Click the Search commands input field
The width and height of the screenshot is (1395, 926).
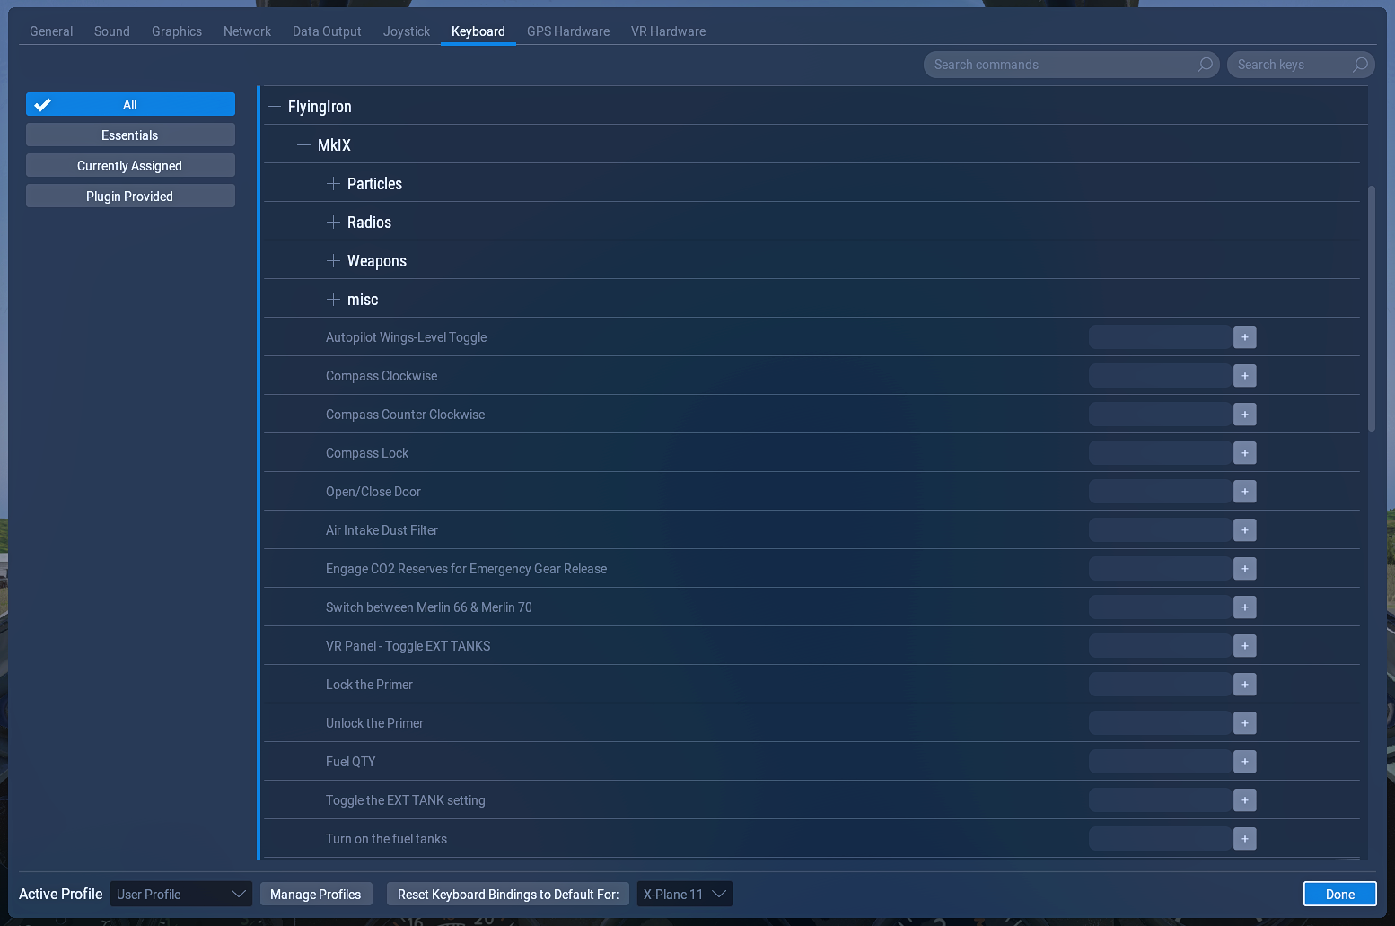tap(1072, 65)
